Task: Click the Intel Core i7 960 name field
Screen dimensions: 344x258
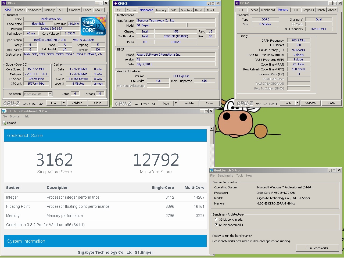Action: coord(51,19)
